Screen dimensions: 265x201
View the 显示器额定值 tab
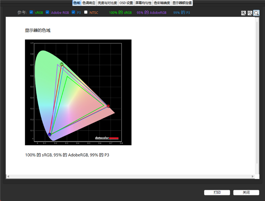tap(182, 3)
